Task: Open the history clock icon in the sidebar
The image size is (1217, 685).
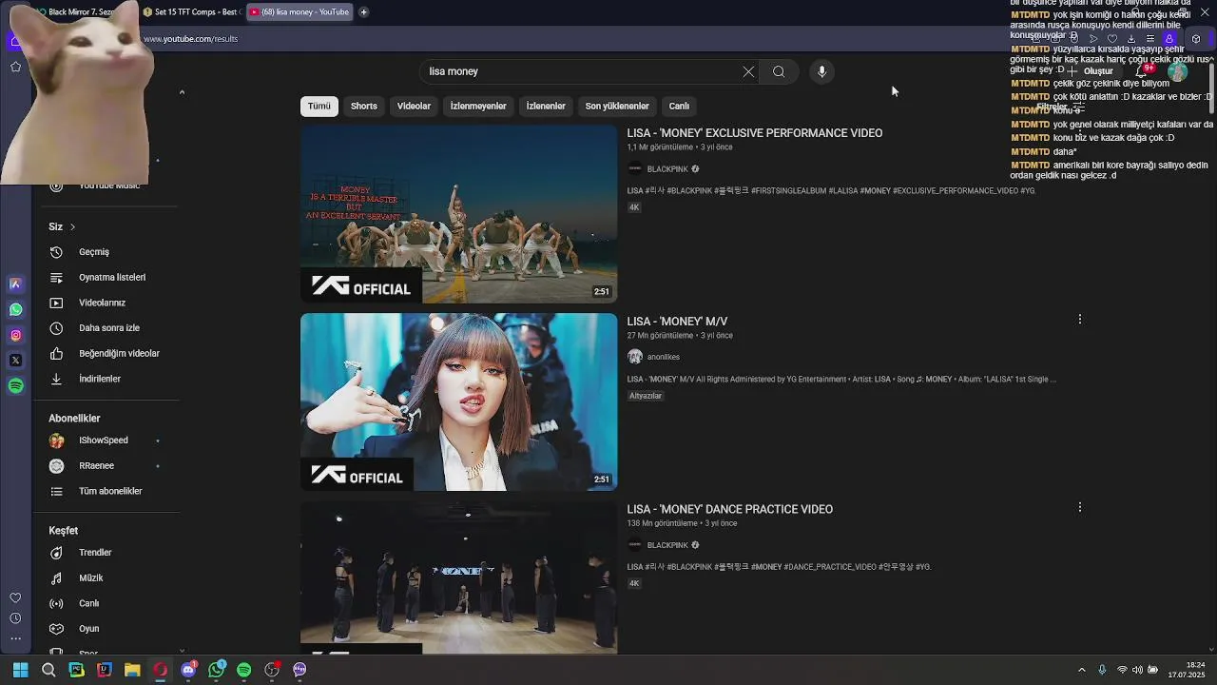Action: (x=15, y=618)
